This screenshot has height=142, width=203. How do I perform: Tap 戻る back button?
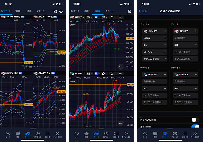tap(143, 11)
